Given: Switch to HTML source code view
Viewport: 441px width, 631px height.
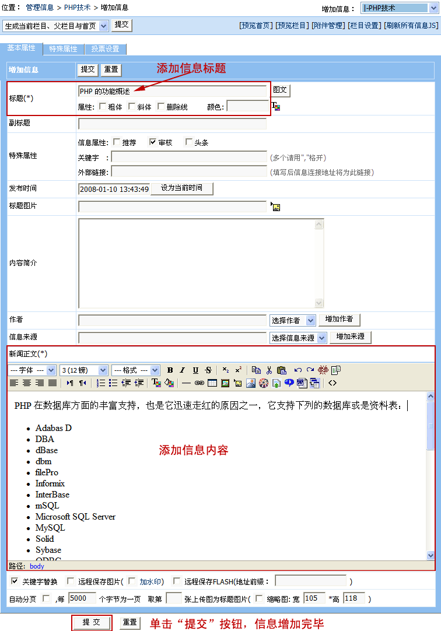Looking at the screenshot, I should tap(332, 383).
